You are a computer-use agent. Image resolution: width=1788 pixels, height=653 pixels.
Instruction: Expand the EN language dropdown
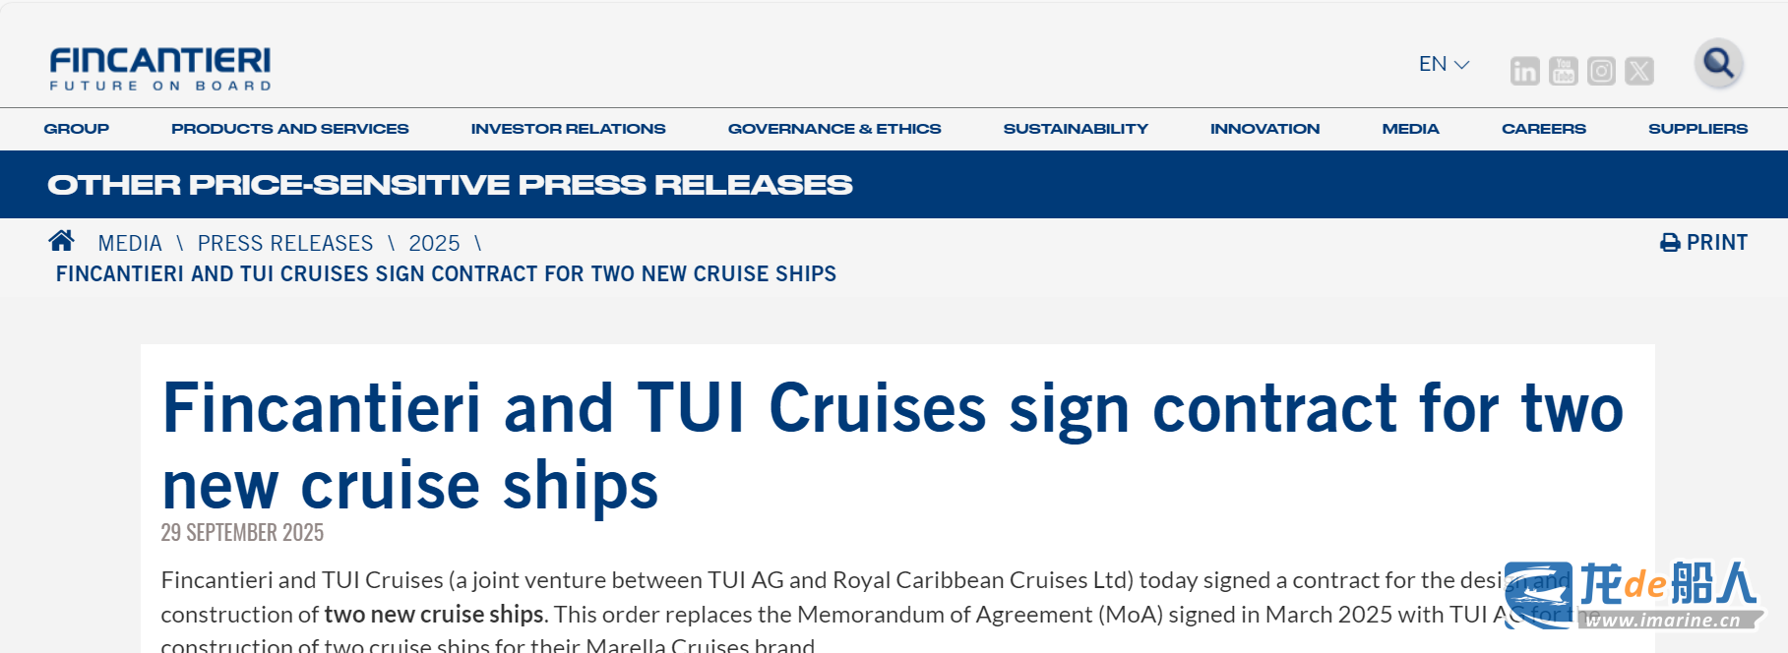(x=1444, y=64)
